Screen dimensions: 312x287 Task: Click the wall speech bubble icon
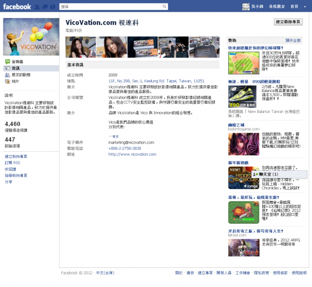tap(8, 61)
